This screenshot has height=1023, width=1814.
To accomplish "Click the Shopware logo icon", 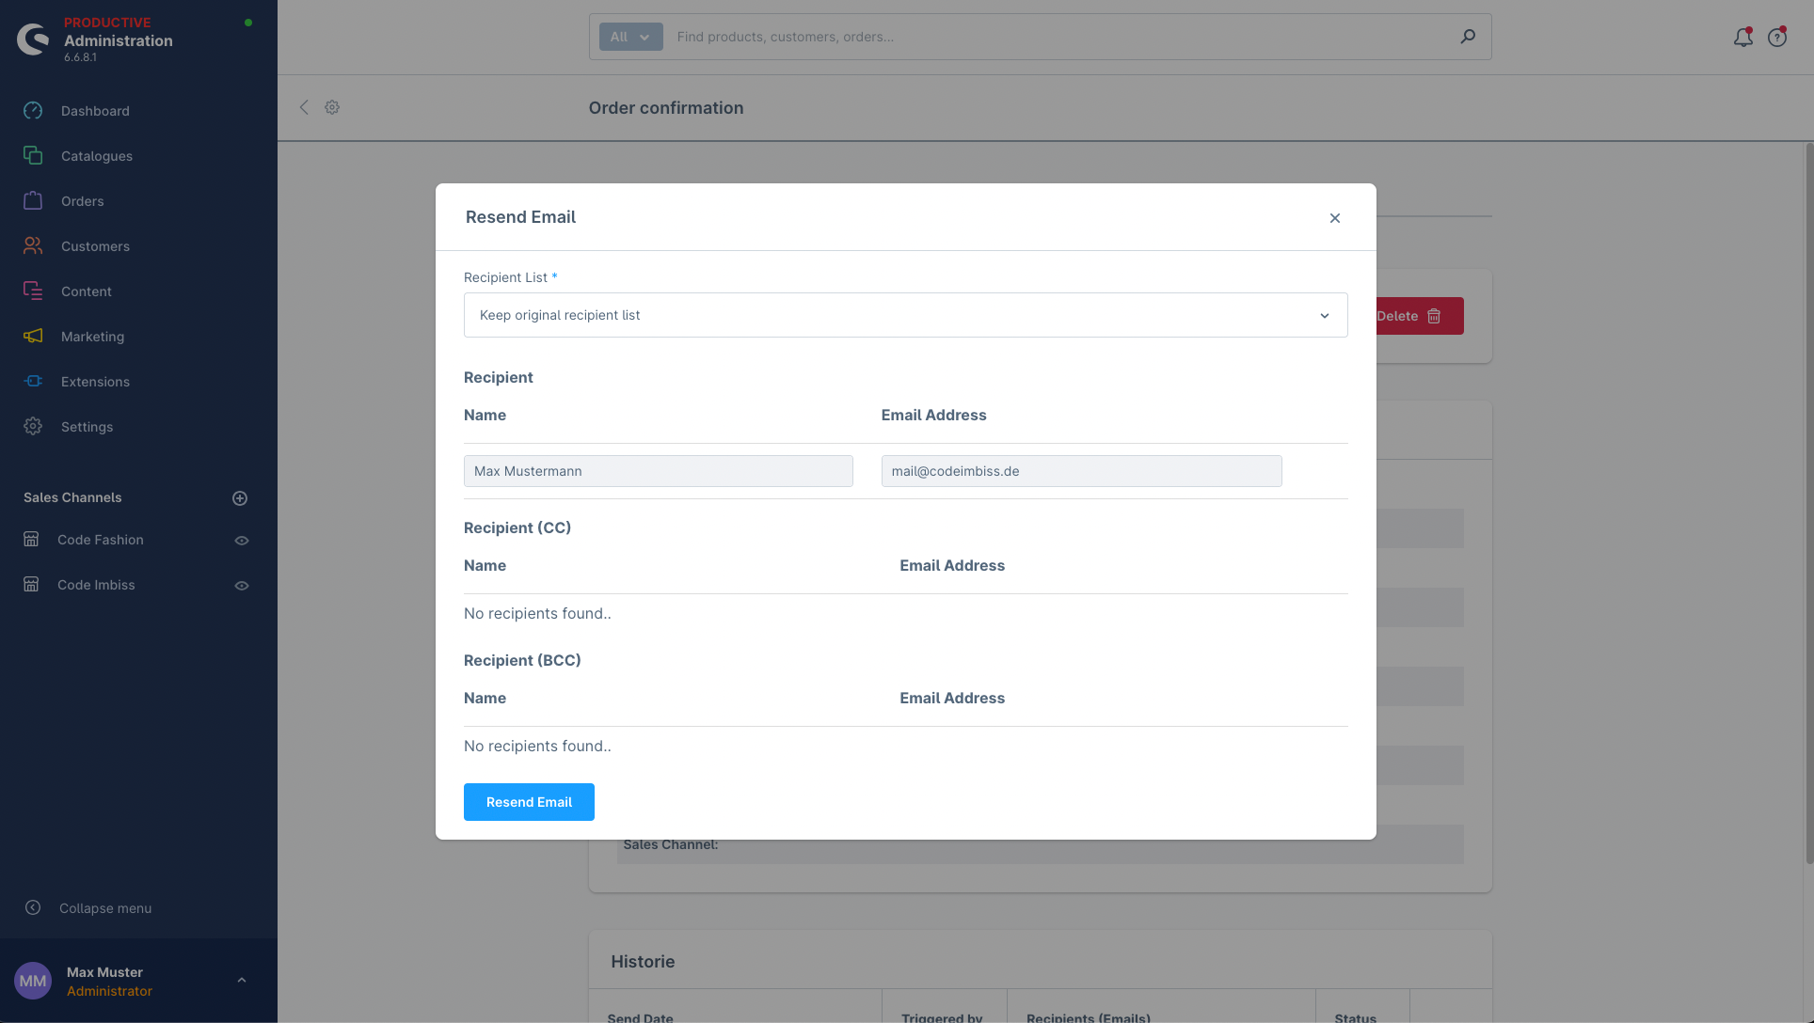I will (x=33, y=39).
